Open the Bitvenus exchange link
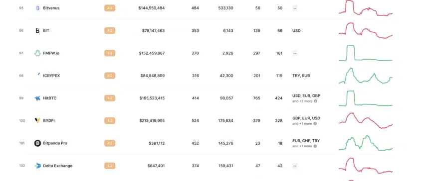This screenshot has width=424, height=181. 51,8
